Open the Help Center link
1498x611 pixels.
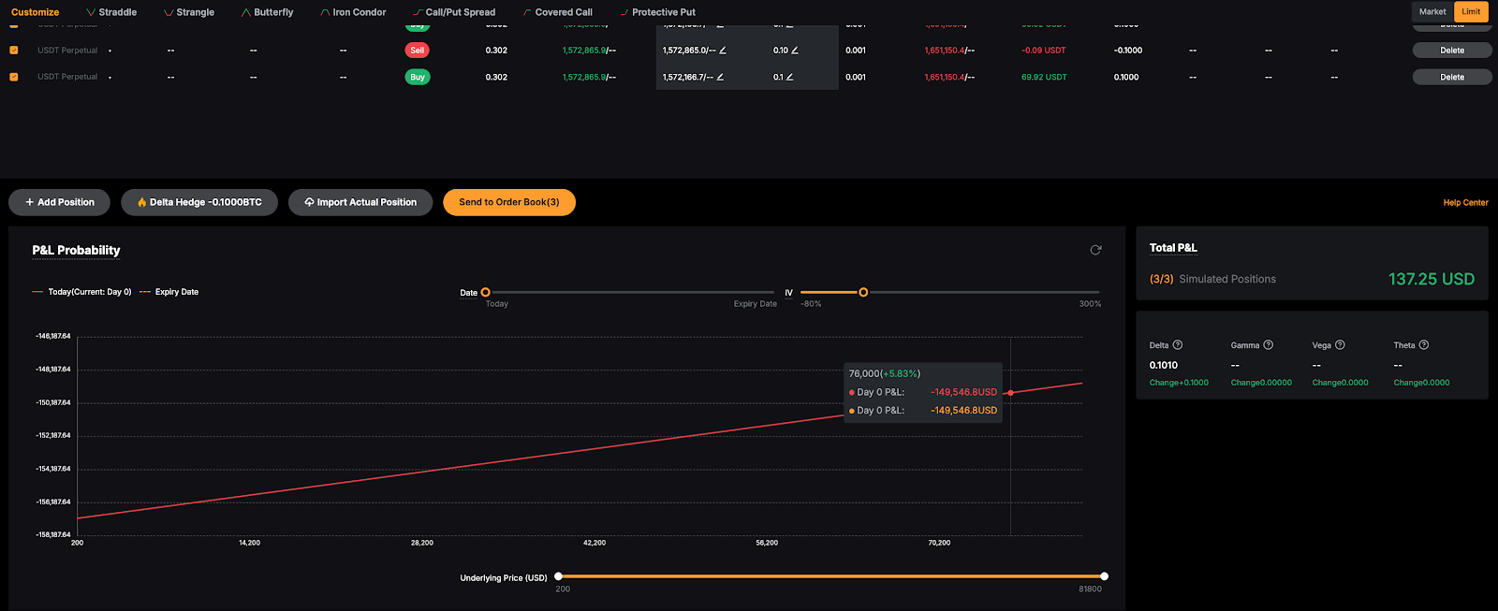pos(1465,203)
